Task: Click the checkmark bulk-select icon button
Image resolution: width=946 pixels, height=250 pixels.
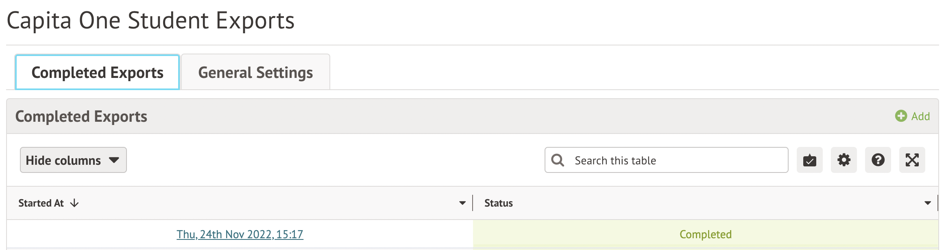Action: coord(809,160)
